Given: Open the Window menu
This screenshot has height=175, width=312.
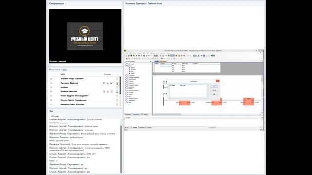Looking at the screenshot, I should point(163,53).
